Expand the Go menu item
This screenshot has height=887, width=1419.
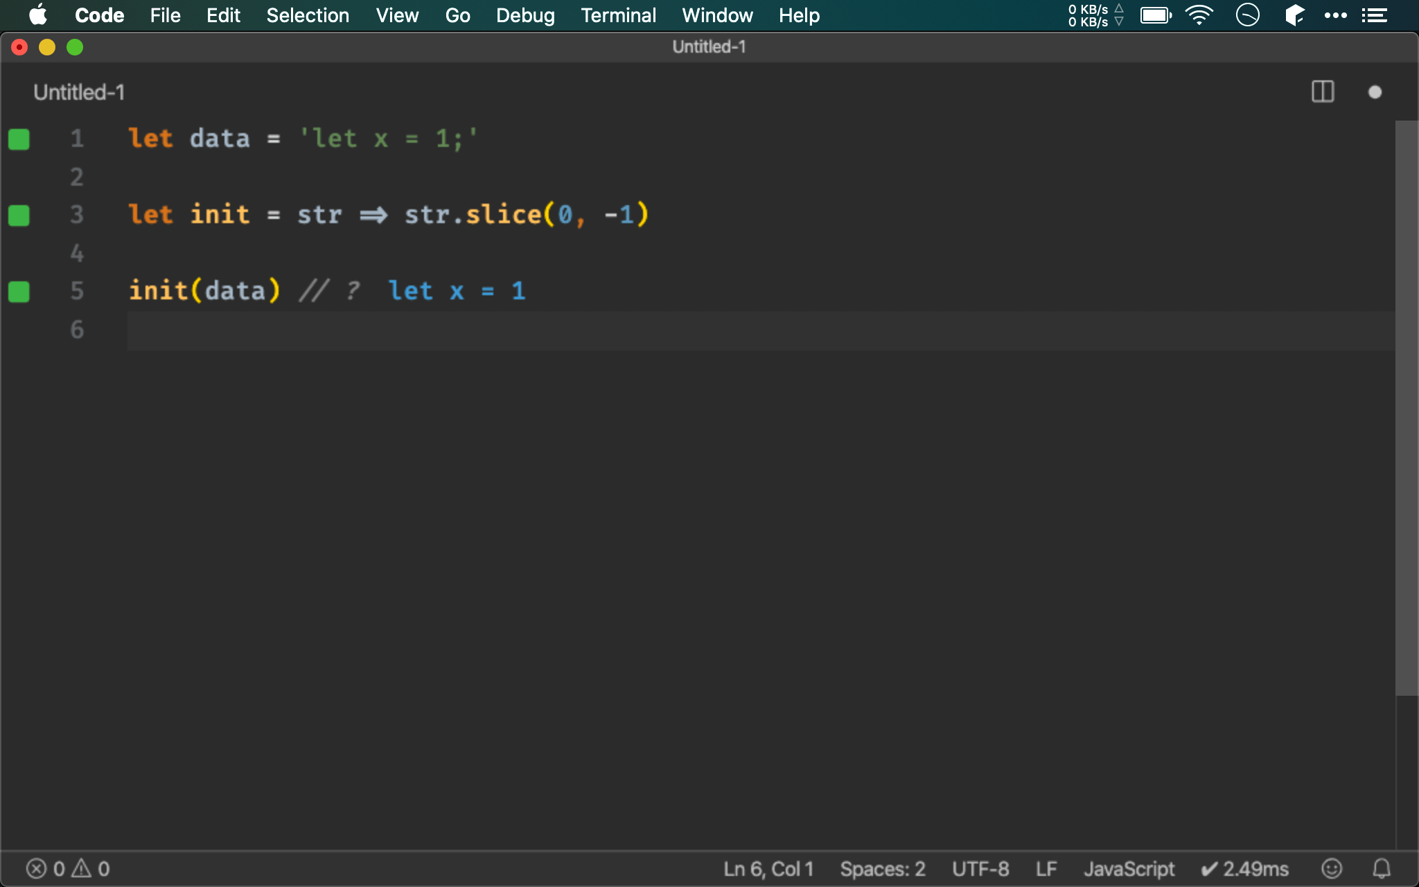pos(458,15)
